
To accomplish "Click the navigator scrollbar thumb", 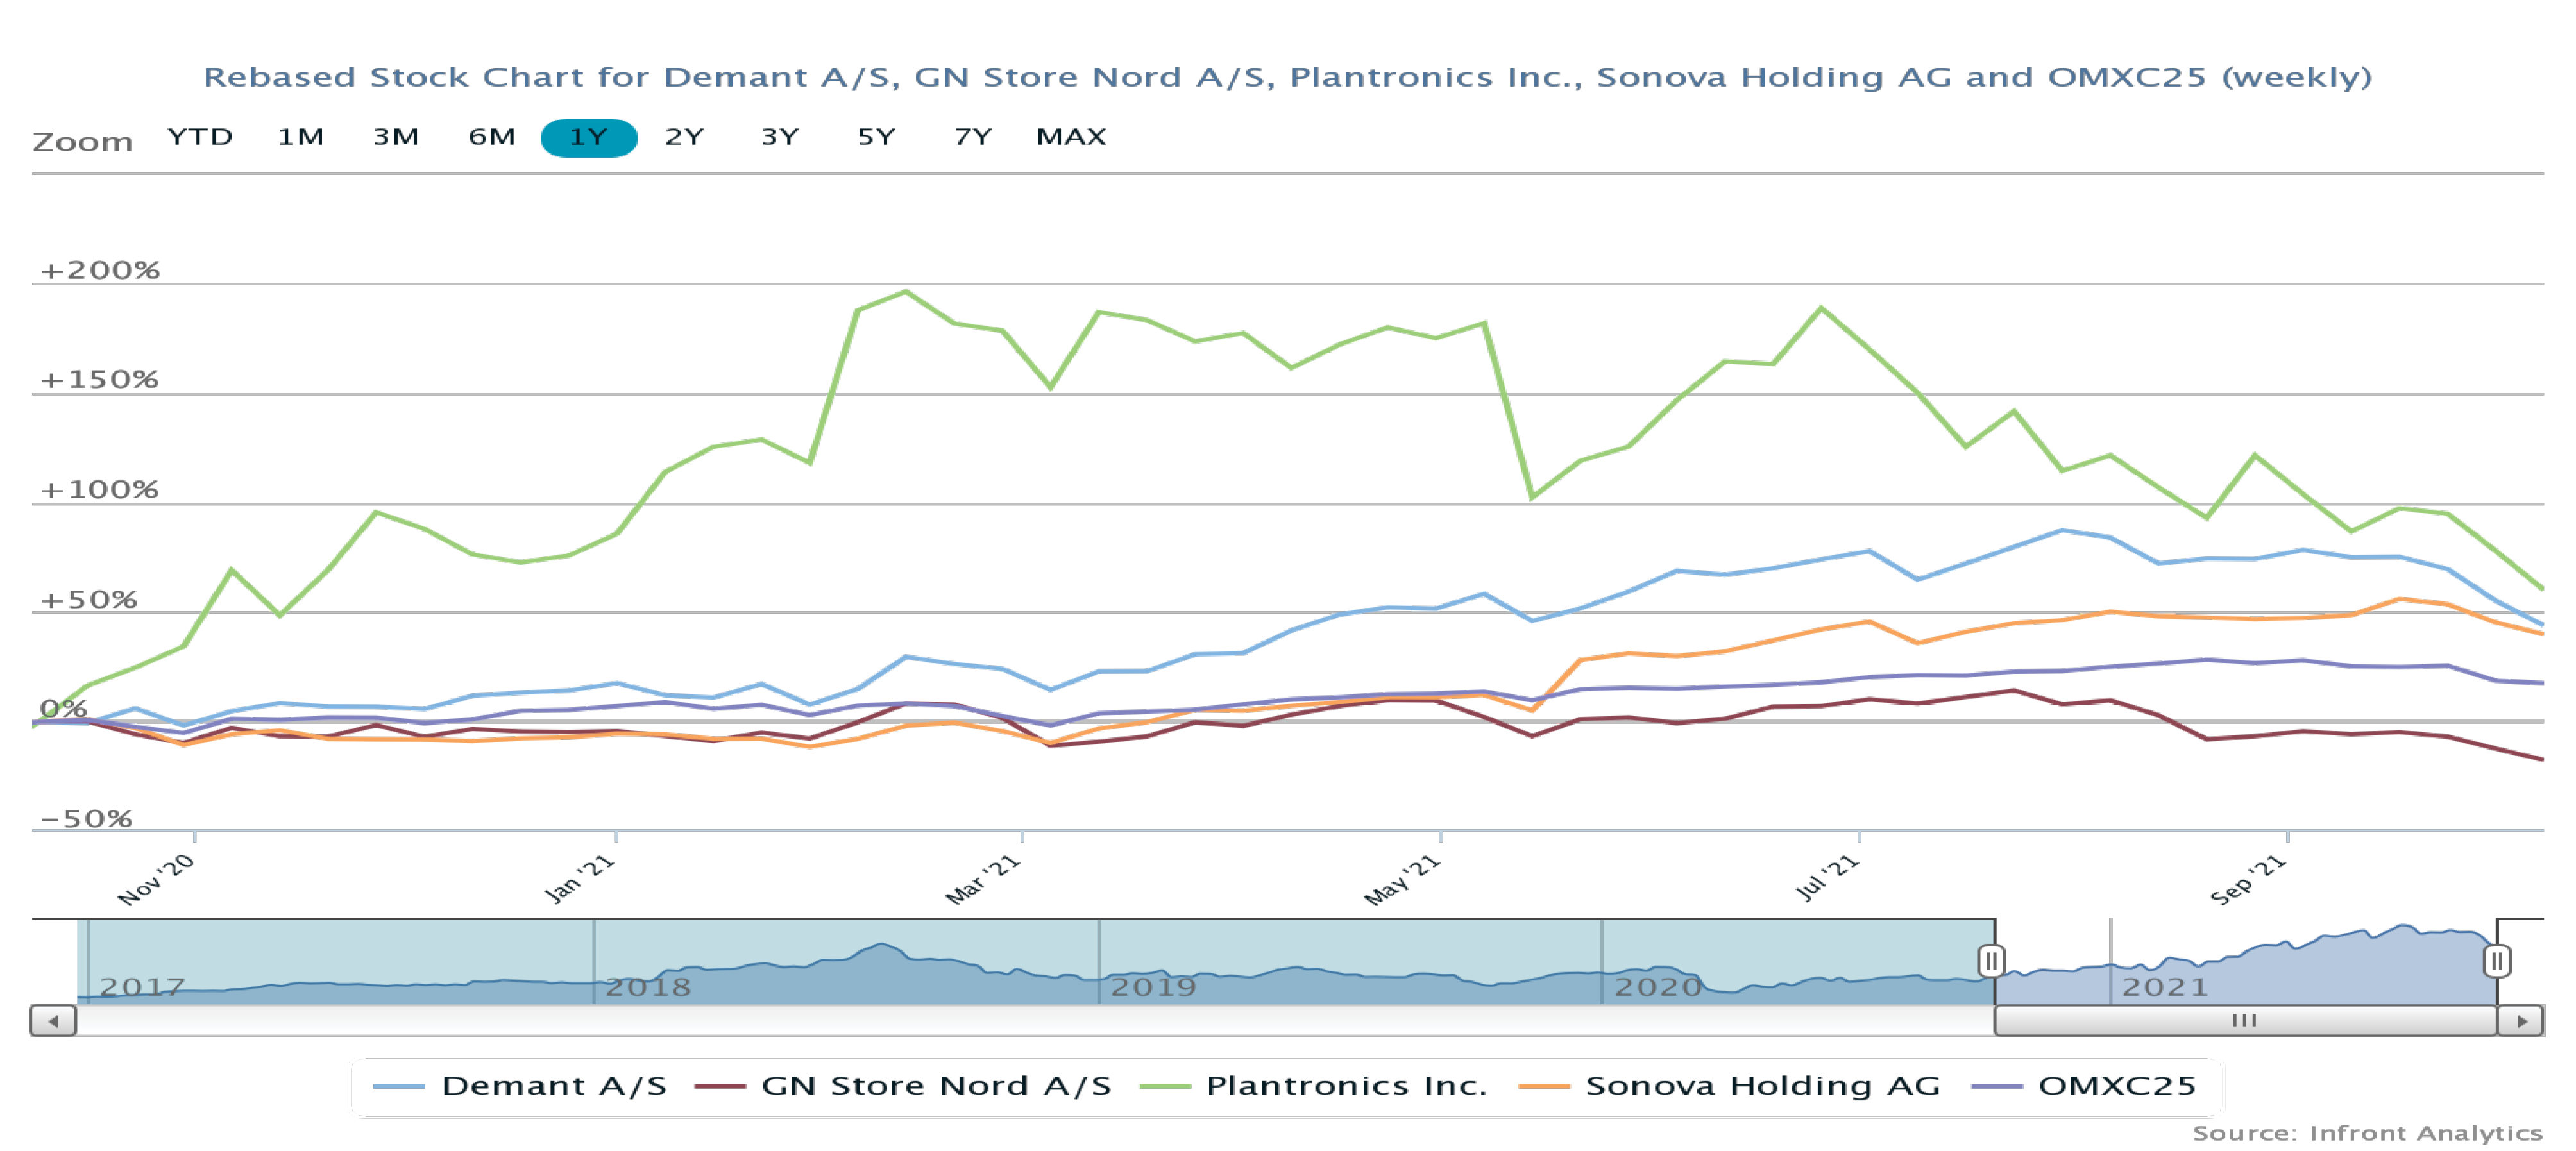I will pyautogui.click(x=2244, y=1021).
